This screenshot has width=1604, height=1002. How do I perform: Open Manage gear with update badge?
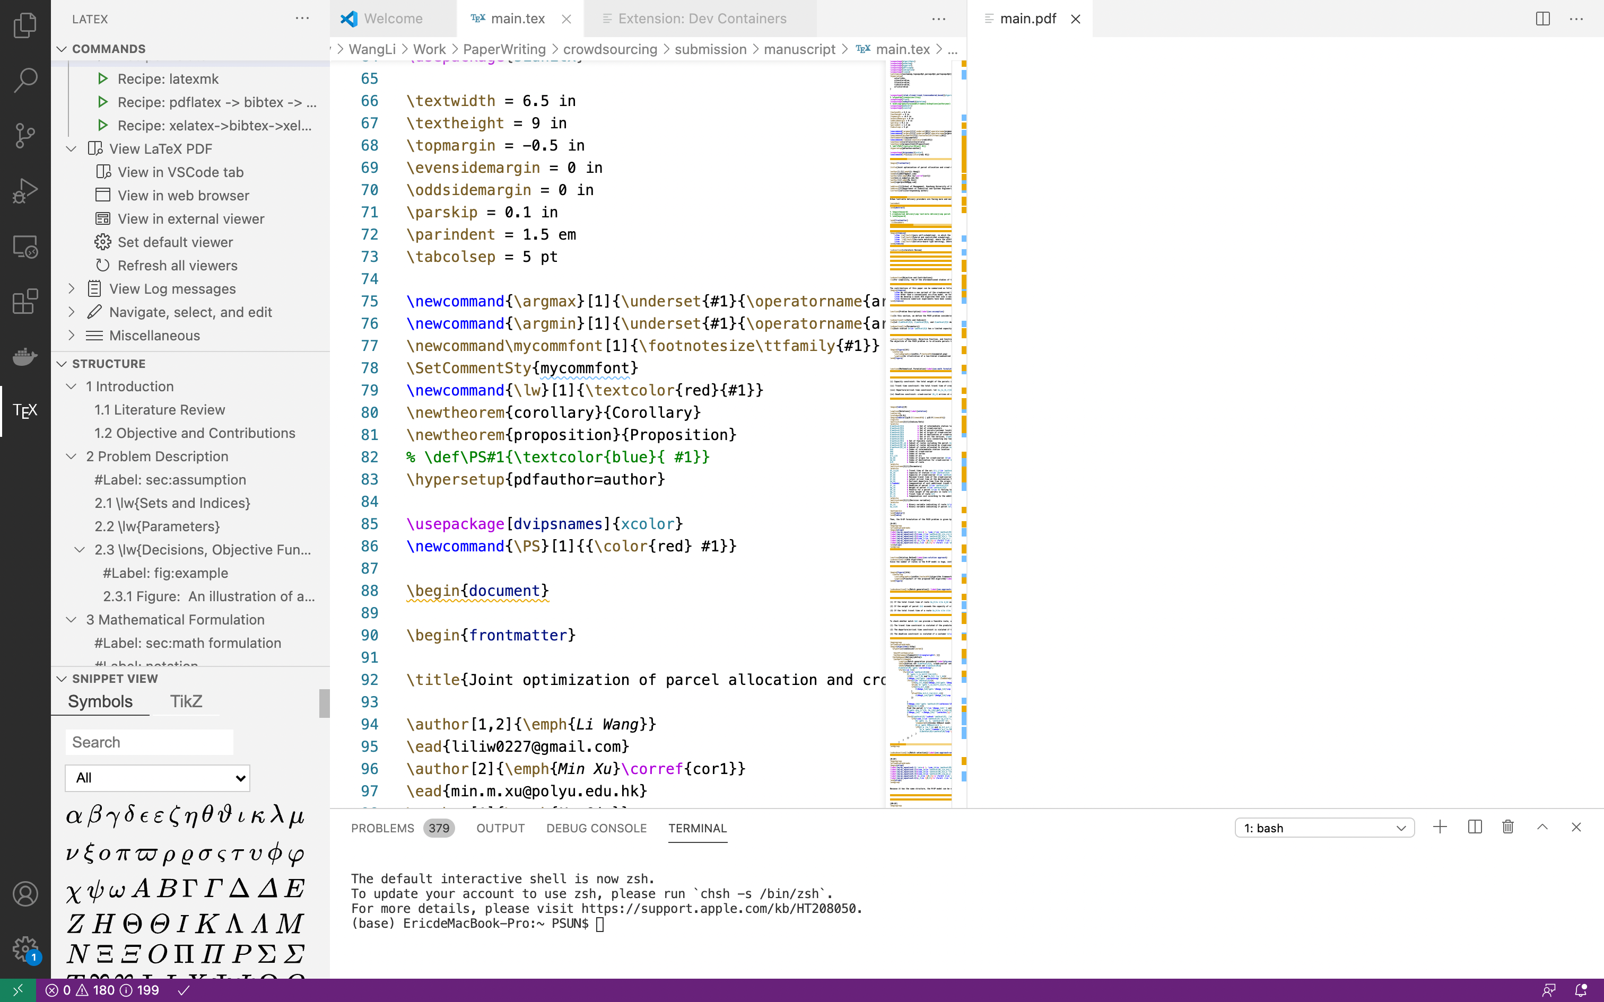(25, 949)
